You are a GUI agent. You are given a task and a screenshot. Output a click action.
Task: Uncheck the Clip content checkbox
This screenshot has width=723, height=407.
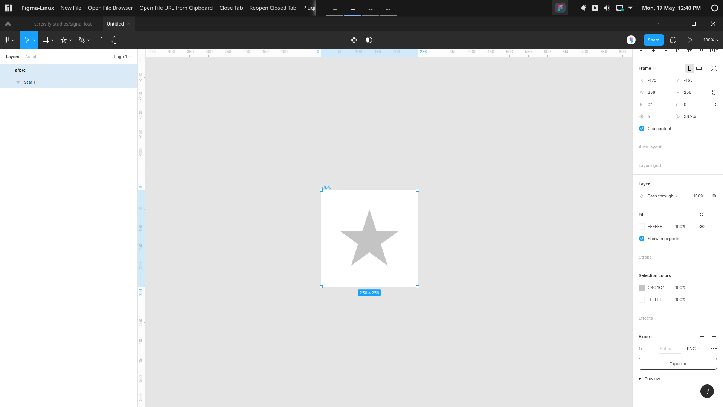(642, 129)
